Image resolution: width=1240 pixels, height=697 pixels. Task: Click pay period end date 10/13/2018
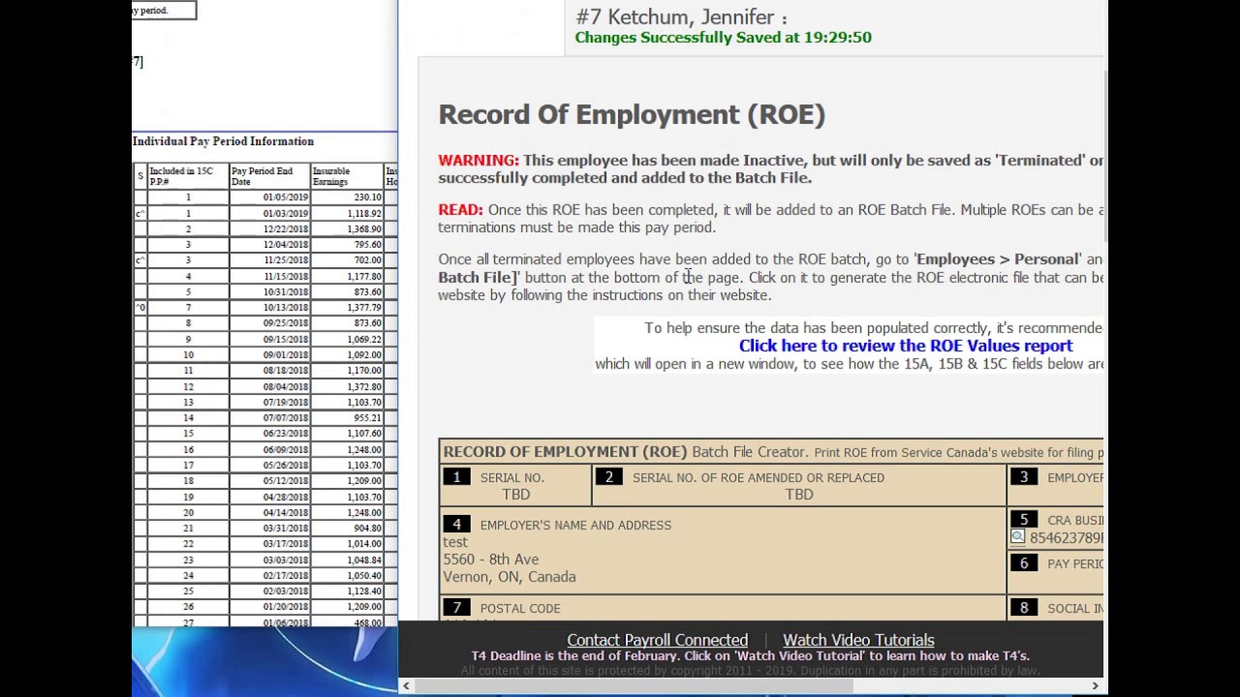coord(285,308)
